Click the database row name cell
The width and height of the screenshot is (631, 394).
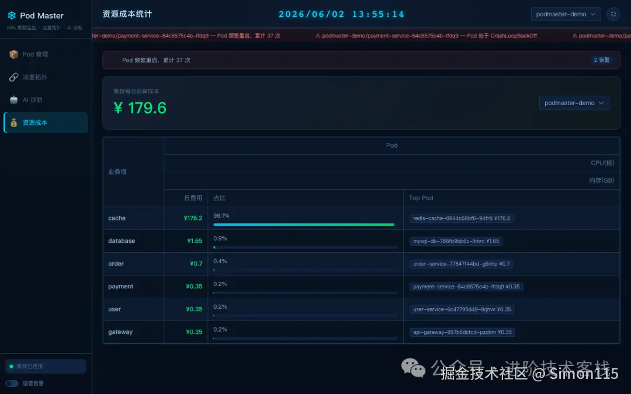tap(134, 241)
